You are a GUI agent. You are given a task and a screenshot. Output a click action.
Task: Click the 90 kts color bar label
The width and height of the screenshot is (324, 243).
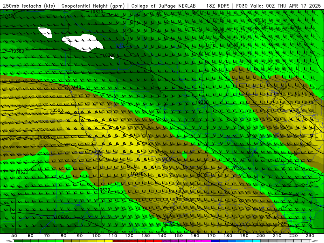point(80,236)
